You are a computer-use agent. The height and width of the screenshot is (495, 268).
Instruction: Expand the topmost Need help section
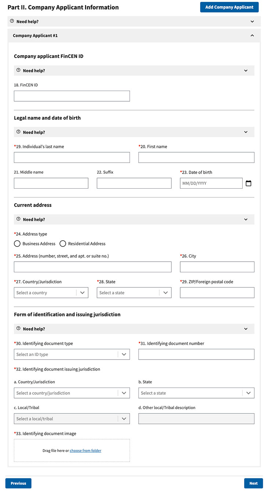coord(252,21)
